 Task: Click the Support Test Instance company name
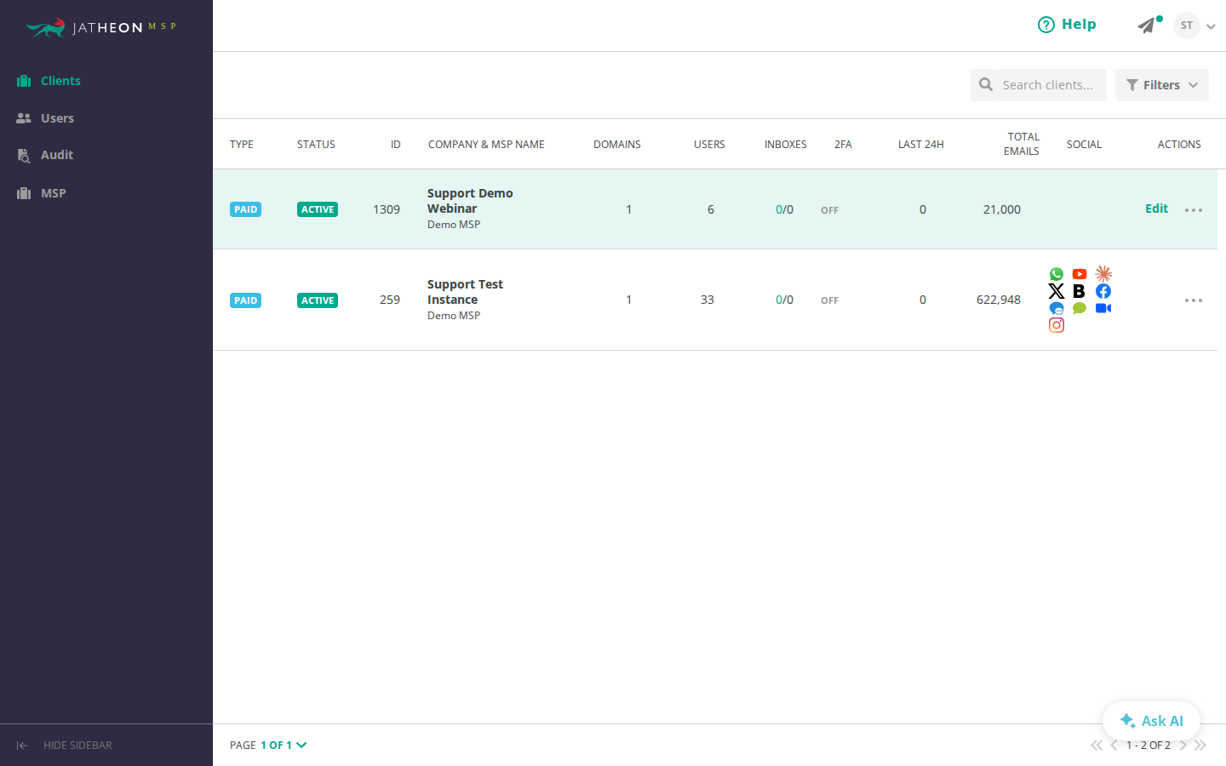(465, 292)
